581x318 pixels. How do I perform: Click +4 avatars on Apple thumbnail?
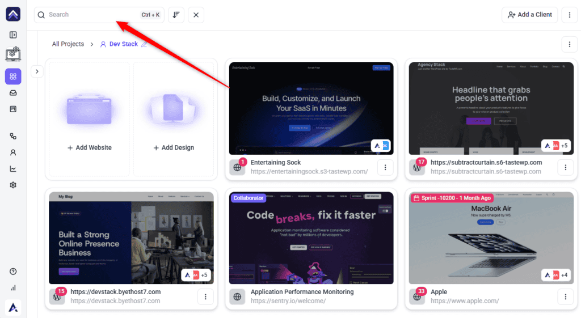click(556, 275)
